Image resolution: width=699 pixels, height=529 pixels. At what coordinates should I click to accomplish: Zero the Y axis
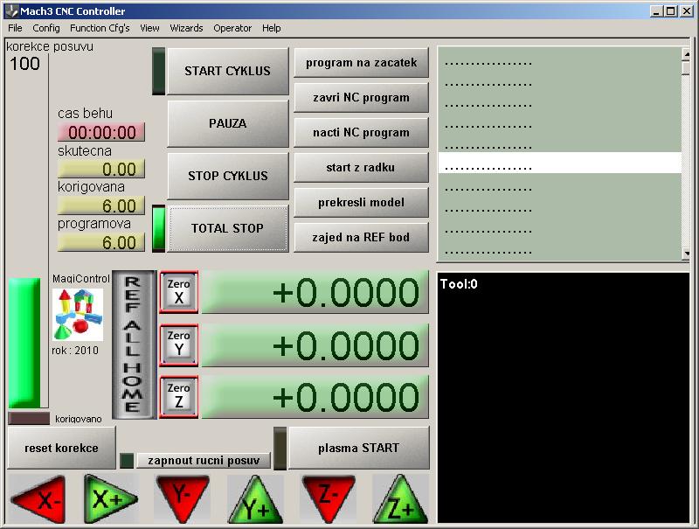coord(179,345)
